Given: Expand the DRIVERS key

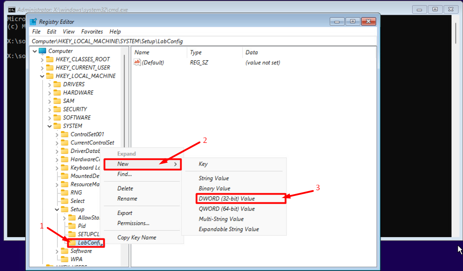Looking at the screenshot, I should [x=50, y=84].
